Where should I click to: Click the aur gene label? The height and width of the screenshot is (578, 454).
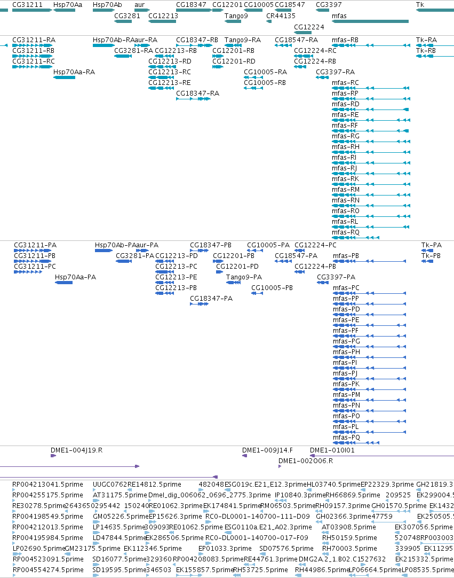coord(140,5)
